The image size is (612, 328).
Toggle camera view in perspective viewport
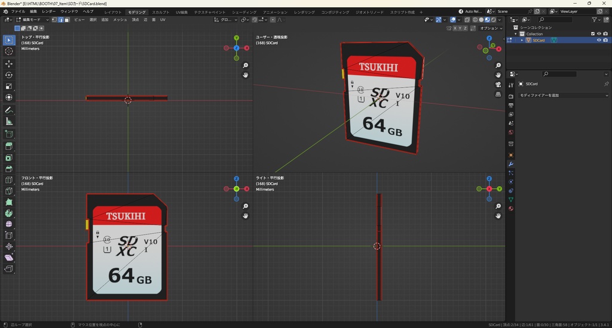pos(498,85)
